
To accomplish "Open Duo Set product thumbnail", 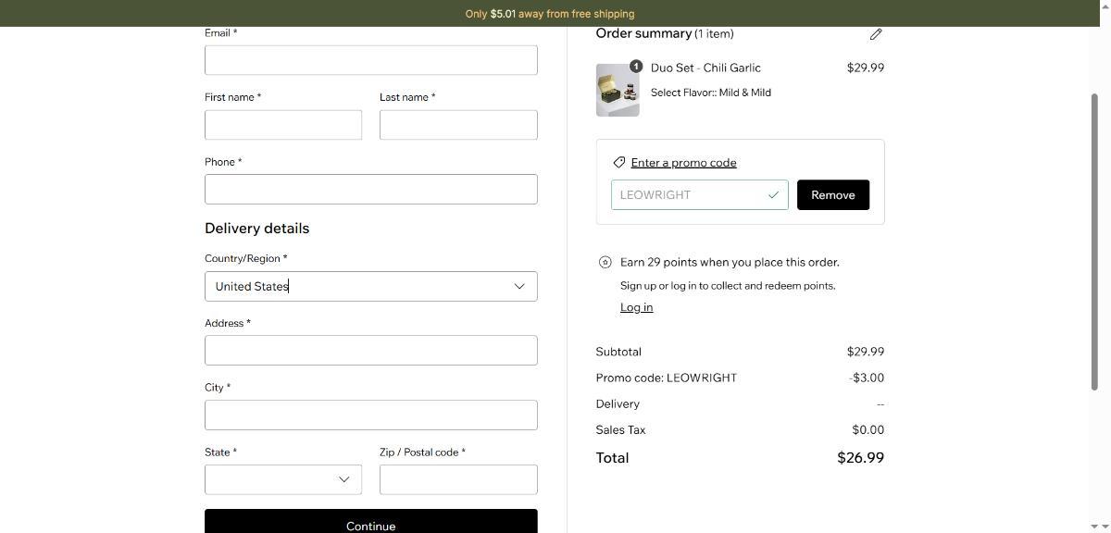I will click(x=618, y=91).
